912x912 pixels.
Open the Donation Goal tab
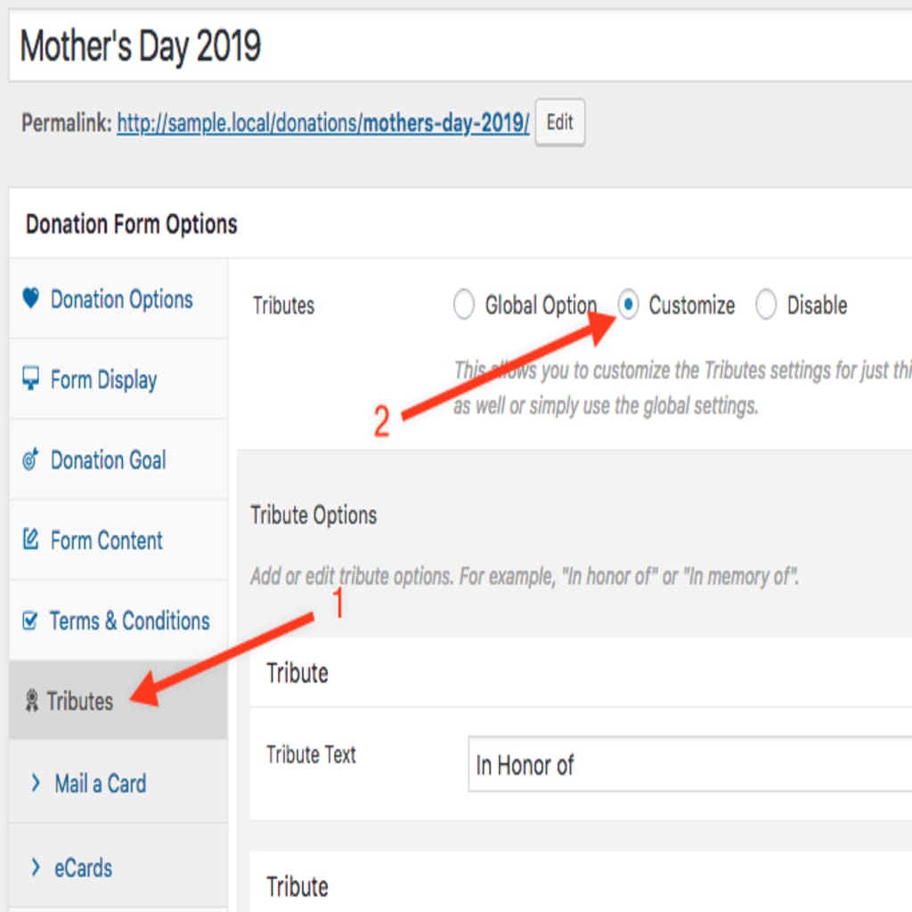(118, 460)
